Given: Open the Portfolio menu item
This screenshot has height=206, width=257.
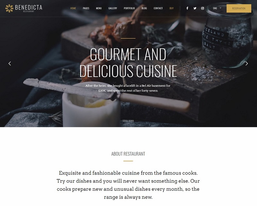Looking at the screenshot, I should tap(129, 8).
